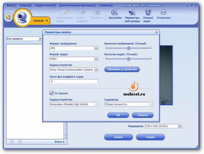Open the Предпочтения menu
The height and width of the screenshot is (154, 204).
(x=45, y=5)
